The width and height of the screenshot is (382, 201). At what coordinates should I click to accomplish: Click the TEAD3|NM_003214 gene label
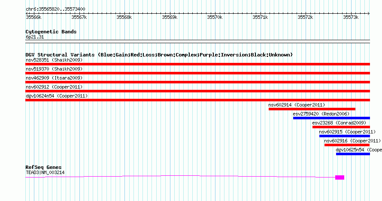click(45, 173)
